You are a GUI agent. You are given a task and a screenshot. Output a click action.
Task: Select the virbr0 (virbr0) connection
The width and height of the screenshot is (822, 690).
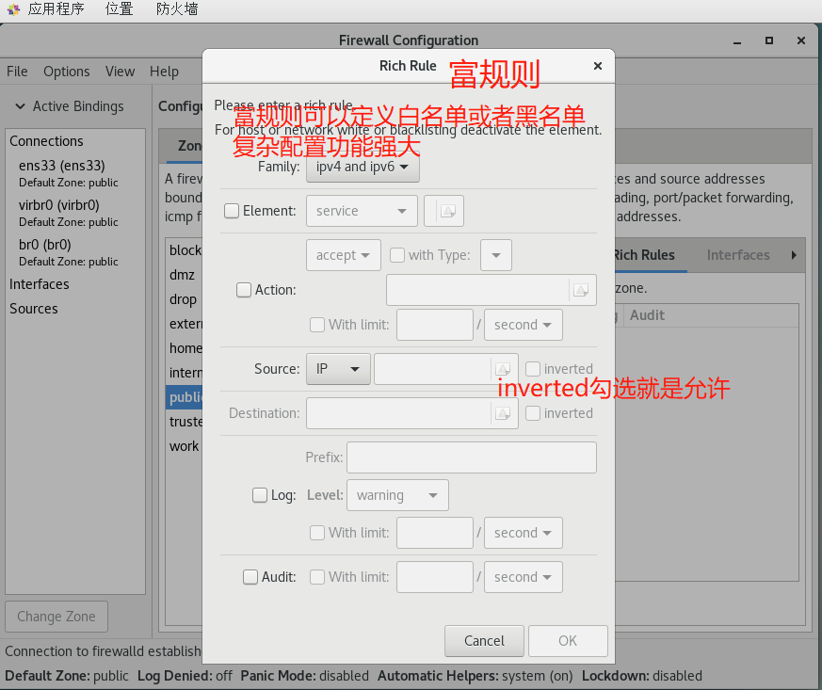(x=75, y=213)
